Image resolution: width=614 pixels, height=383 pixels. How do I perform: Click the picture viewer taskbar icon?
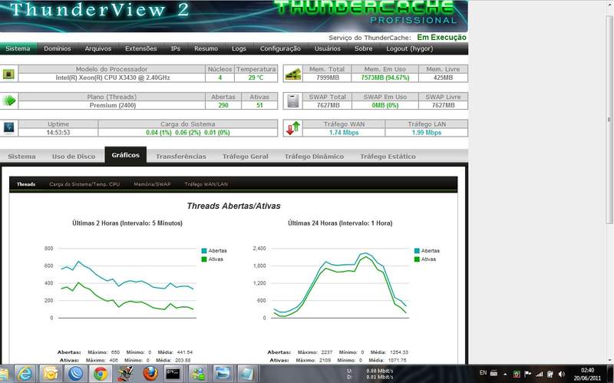[223, 374]
